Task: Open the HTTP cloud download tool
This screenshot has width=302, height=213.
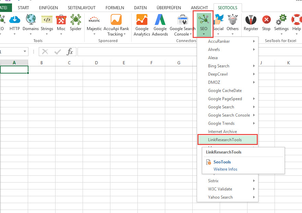Action: (x=15, y=19)
